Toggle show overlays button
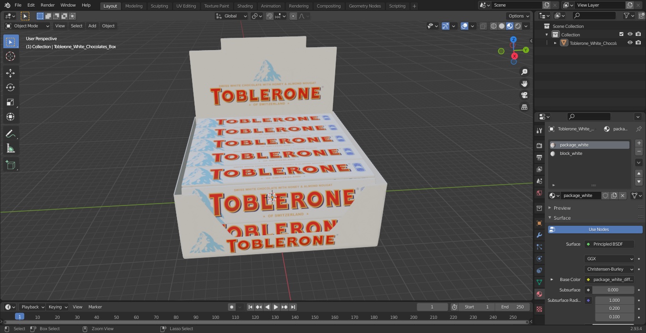 (x=464, y=26)
